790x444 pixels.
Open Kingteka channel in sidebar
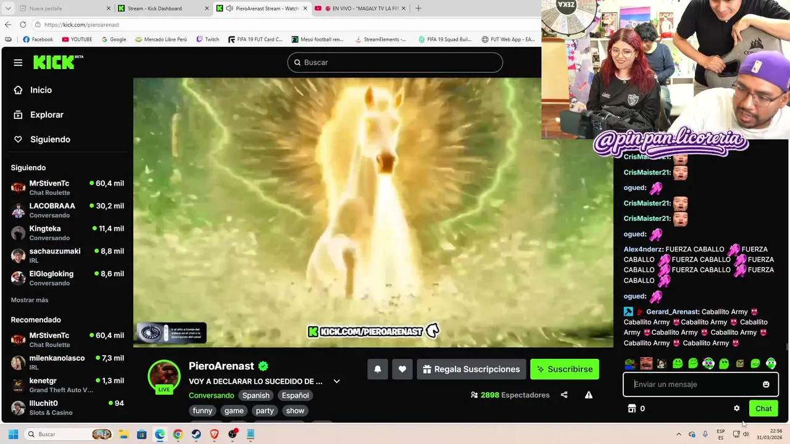coord(67,233)
